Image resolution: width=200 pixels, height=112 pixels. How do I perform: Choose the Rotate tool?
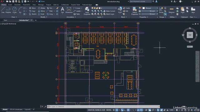coord(42,8)
